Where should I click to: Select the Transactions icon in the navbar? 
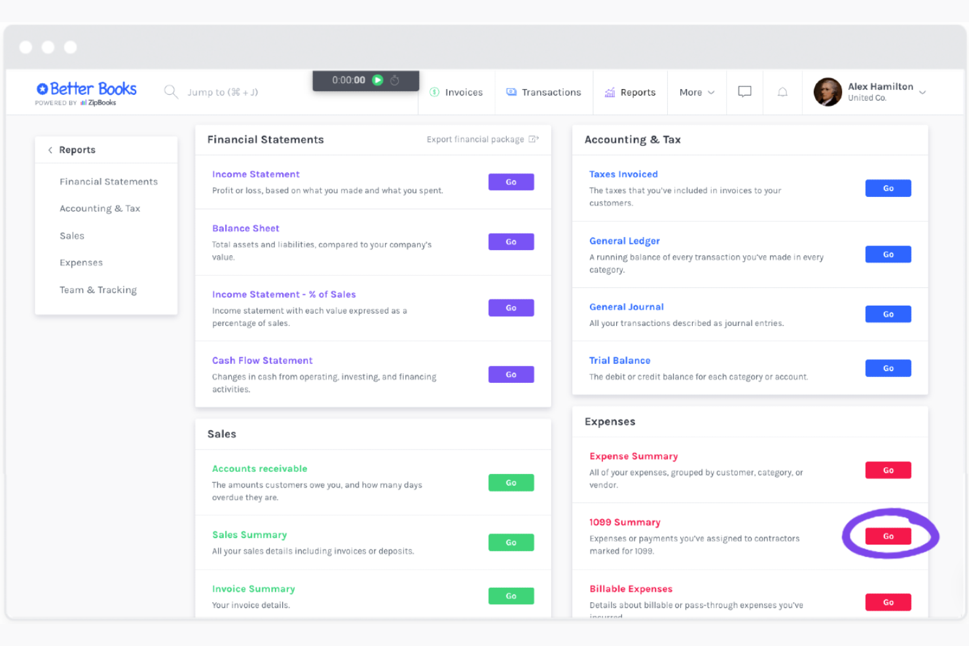511,92
